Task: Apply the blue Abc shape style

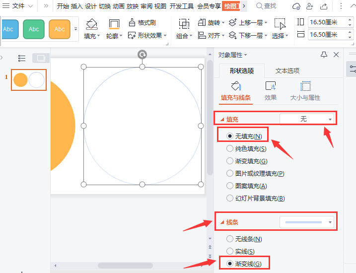Action: (10, 29)
